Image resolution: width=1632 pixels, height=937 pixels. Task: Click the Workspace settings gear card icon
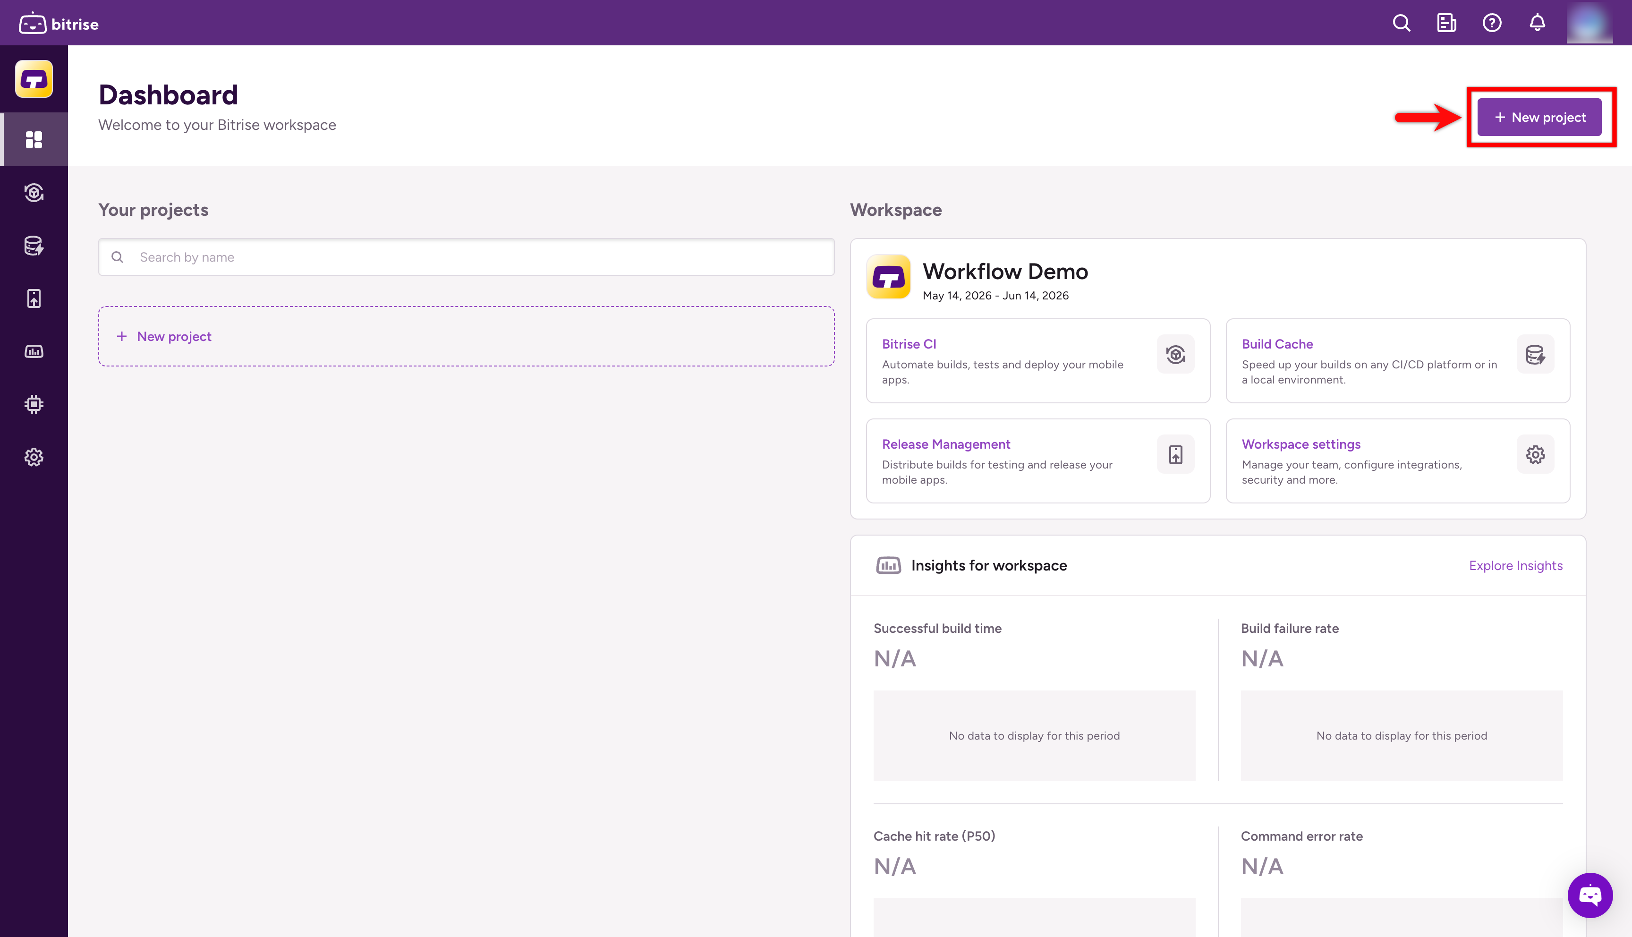(1535, 454)
